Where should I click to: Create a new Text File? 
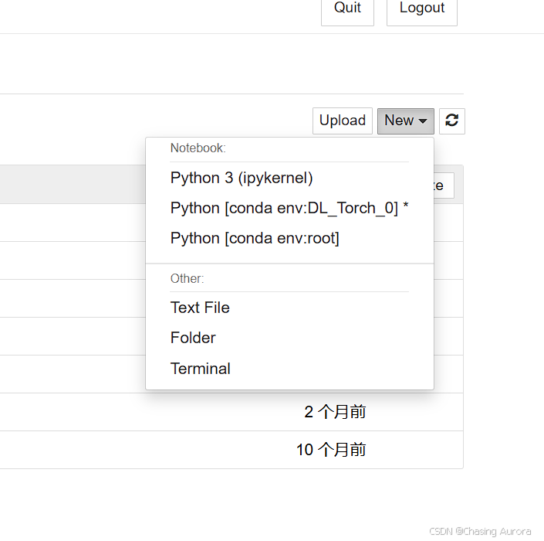pyautogui.click(x=200, y=308)
